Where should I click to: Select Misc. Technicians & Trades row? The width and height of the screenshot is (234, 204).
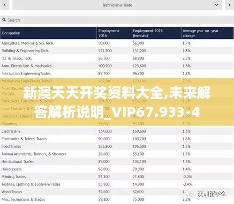point(117,199)
